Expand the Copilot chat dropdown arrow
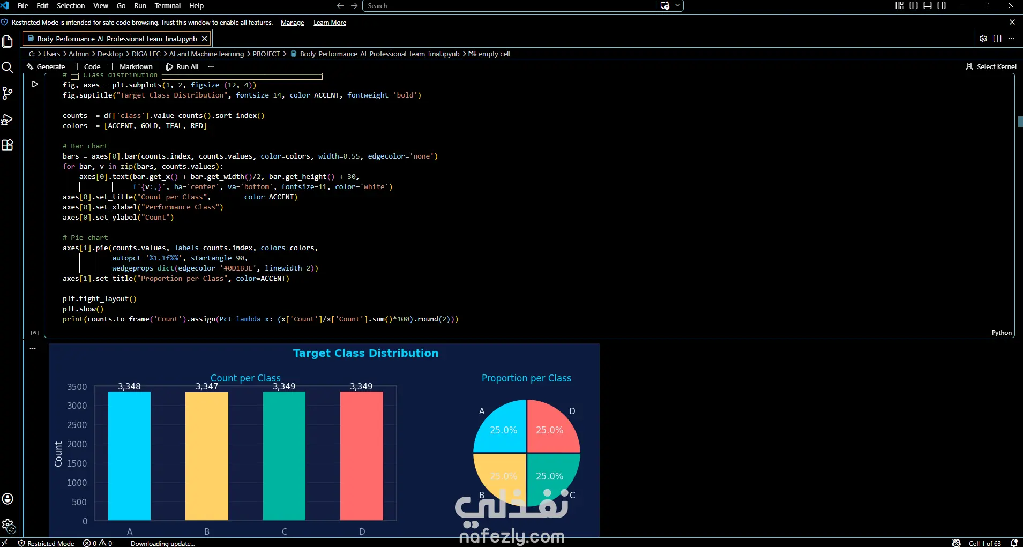The width and height of the screenshot is (1023, 547). click(x=678, y=5)
